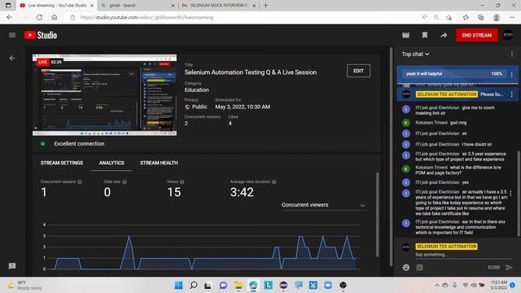521x293 pixels.
Task: Open options for 'yeah it will helpful' poll
Action: [x=512, y=74]
